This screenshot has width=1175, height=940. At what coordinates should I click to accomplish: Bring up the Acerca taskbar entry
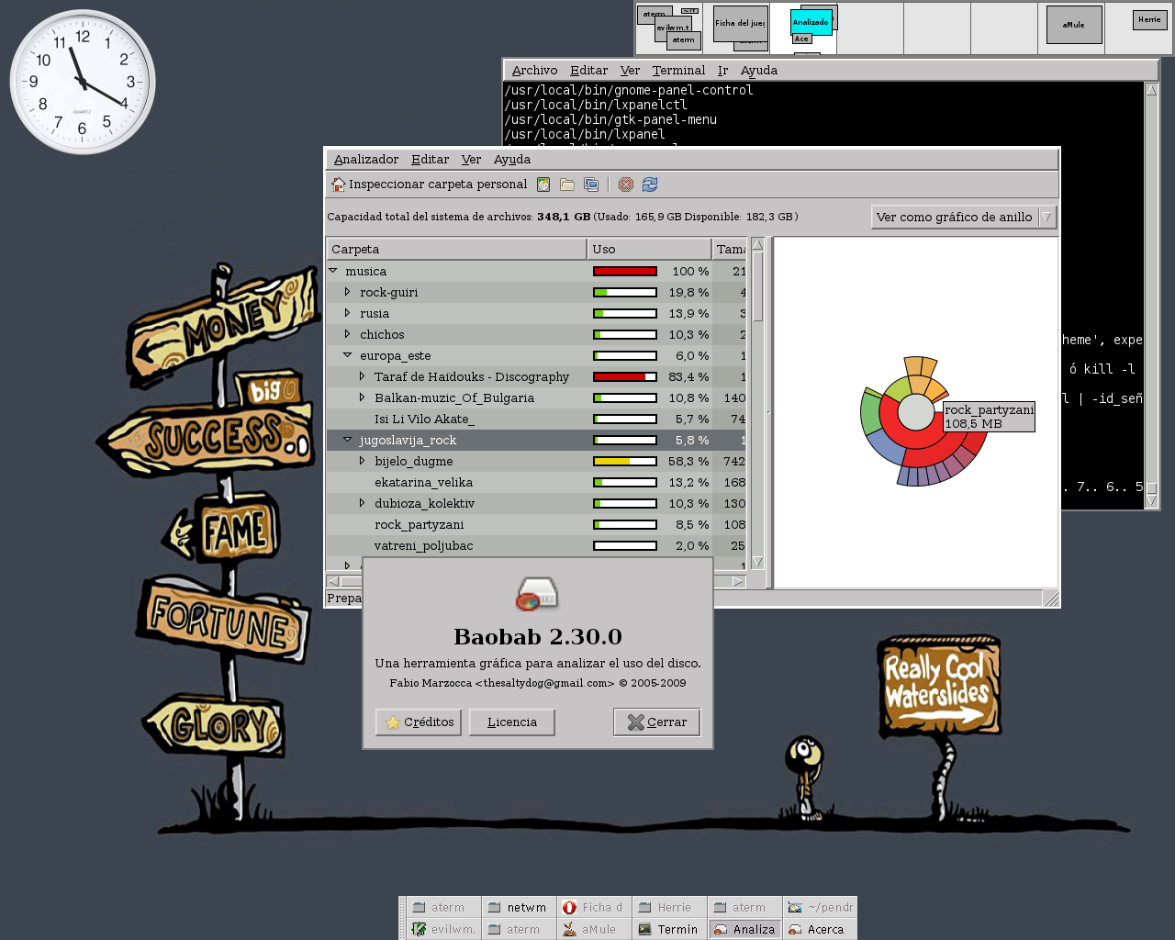click(x=820, y=929)
